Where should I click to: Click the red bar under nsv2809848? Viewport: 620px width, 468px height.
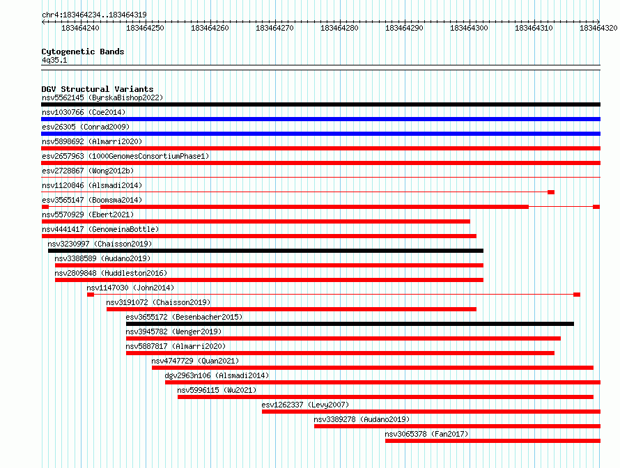(270, 280)
